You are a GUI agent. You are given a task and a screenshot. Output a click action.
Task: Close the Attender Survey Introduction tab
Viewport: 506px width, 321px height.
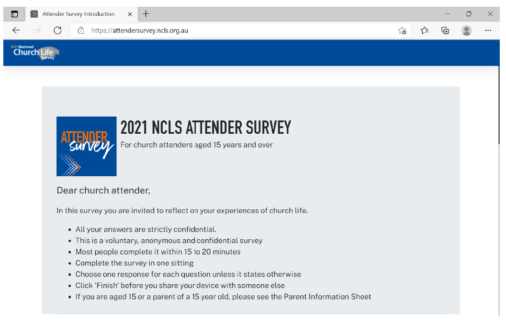pyautogui.click(x=130, y=14)
